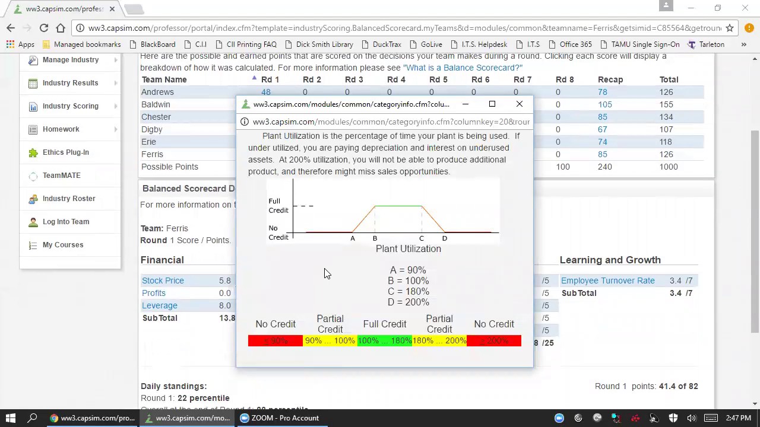Open Digby Recap score 67
This screenshot has width=760, height=427.
coord(603,129)
